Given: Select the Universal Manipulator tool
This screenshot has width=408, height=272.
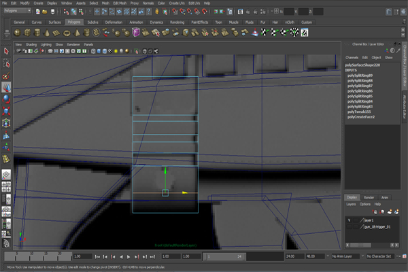Looking at the screenshot, I should point(6,123).
